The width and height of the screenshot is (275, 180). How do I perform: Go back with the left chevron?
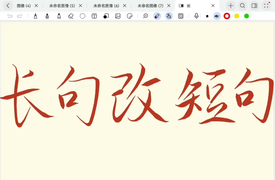(x=8, y=6)
